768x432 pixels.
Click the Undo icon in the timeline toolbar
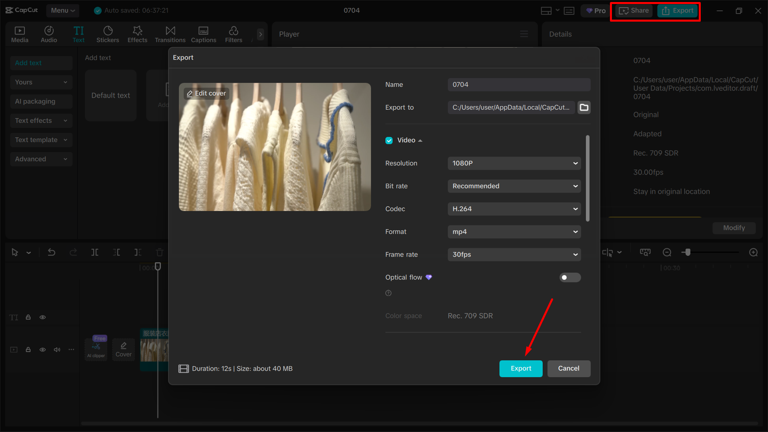pyautogui.click(x=52, y=252)
